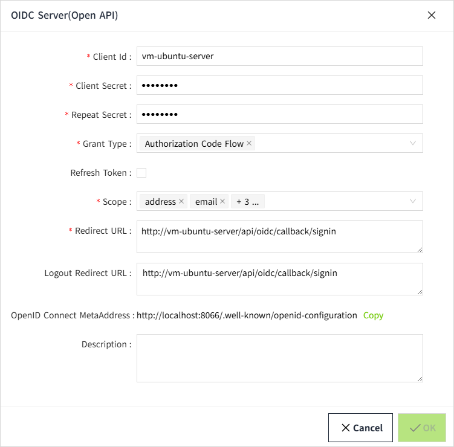Click into the Client Secret field
The image size is (454, 447).
279,85
